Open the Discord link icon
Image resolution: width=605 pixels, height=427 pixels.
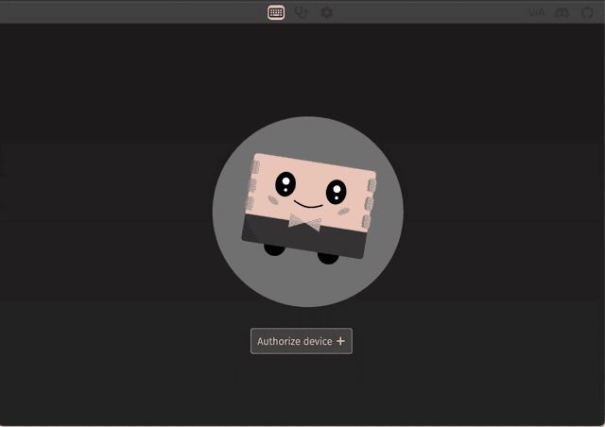(562, 12)
